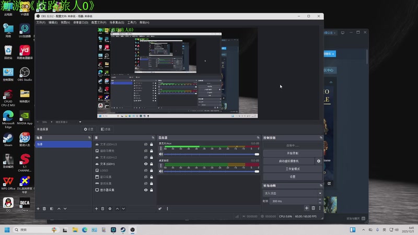Zoom out preview with minus button
Image resolution: width=418 pixels, height=235 pixels.
[38, 122]
